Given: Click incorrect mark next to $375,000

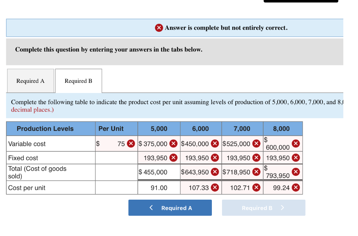Looking at the screenshot, I should pos(173,144).
